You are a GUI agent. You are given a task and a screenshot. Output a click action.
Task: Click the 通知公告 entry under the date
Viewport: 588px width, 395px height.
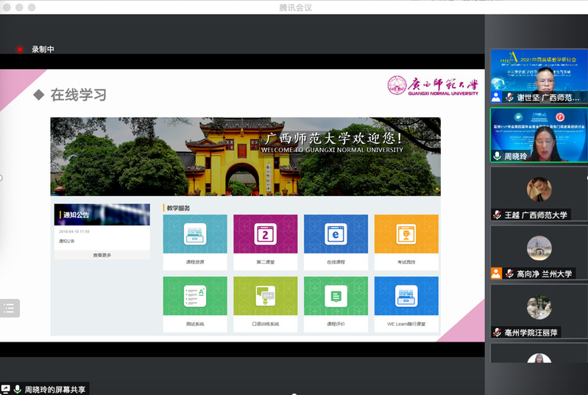pyautogui.click(x=66, y=241)
